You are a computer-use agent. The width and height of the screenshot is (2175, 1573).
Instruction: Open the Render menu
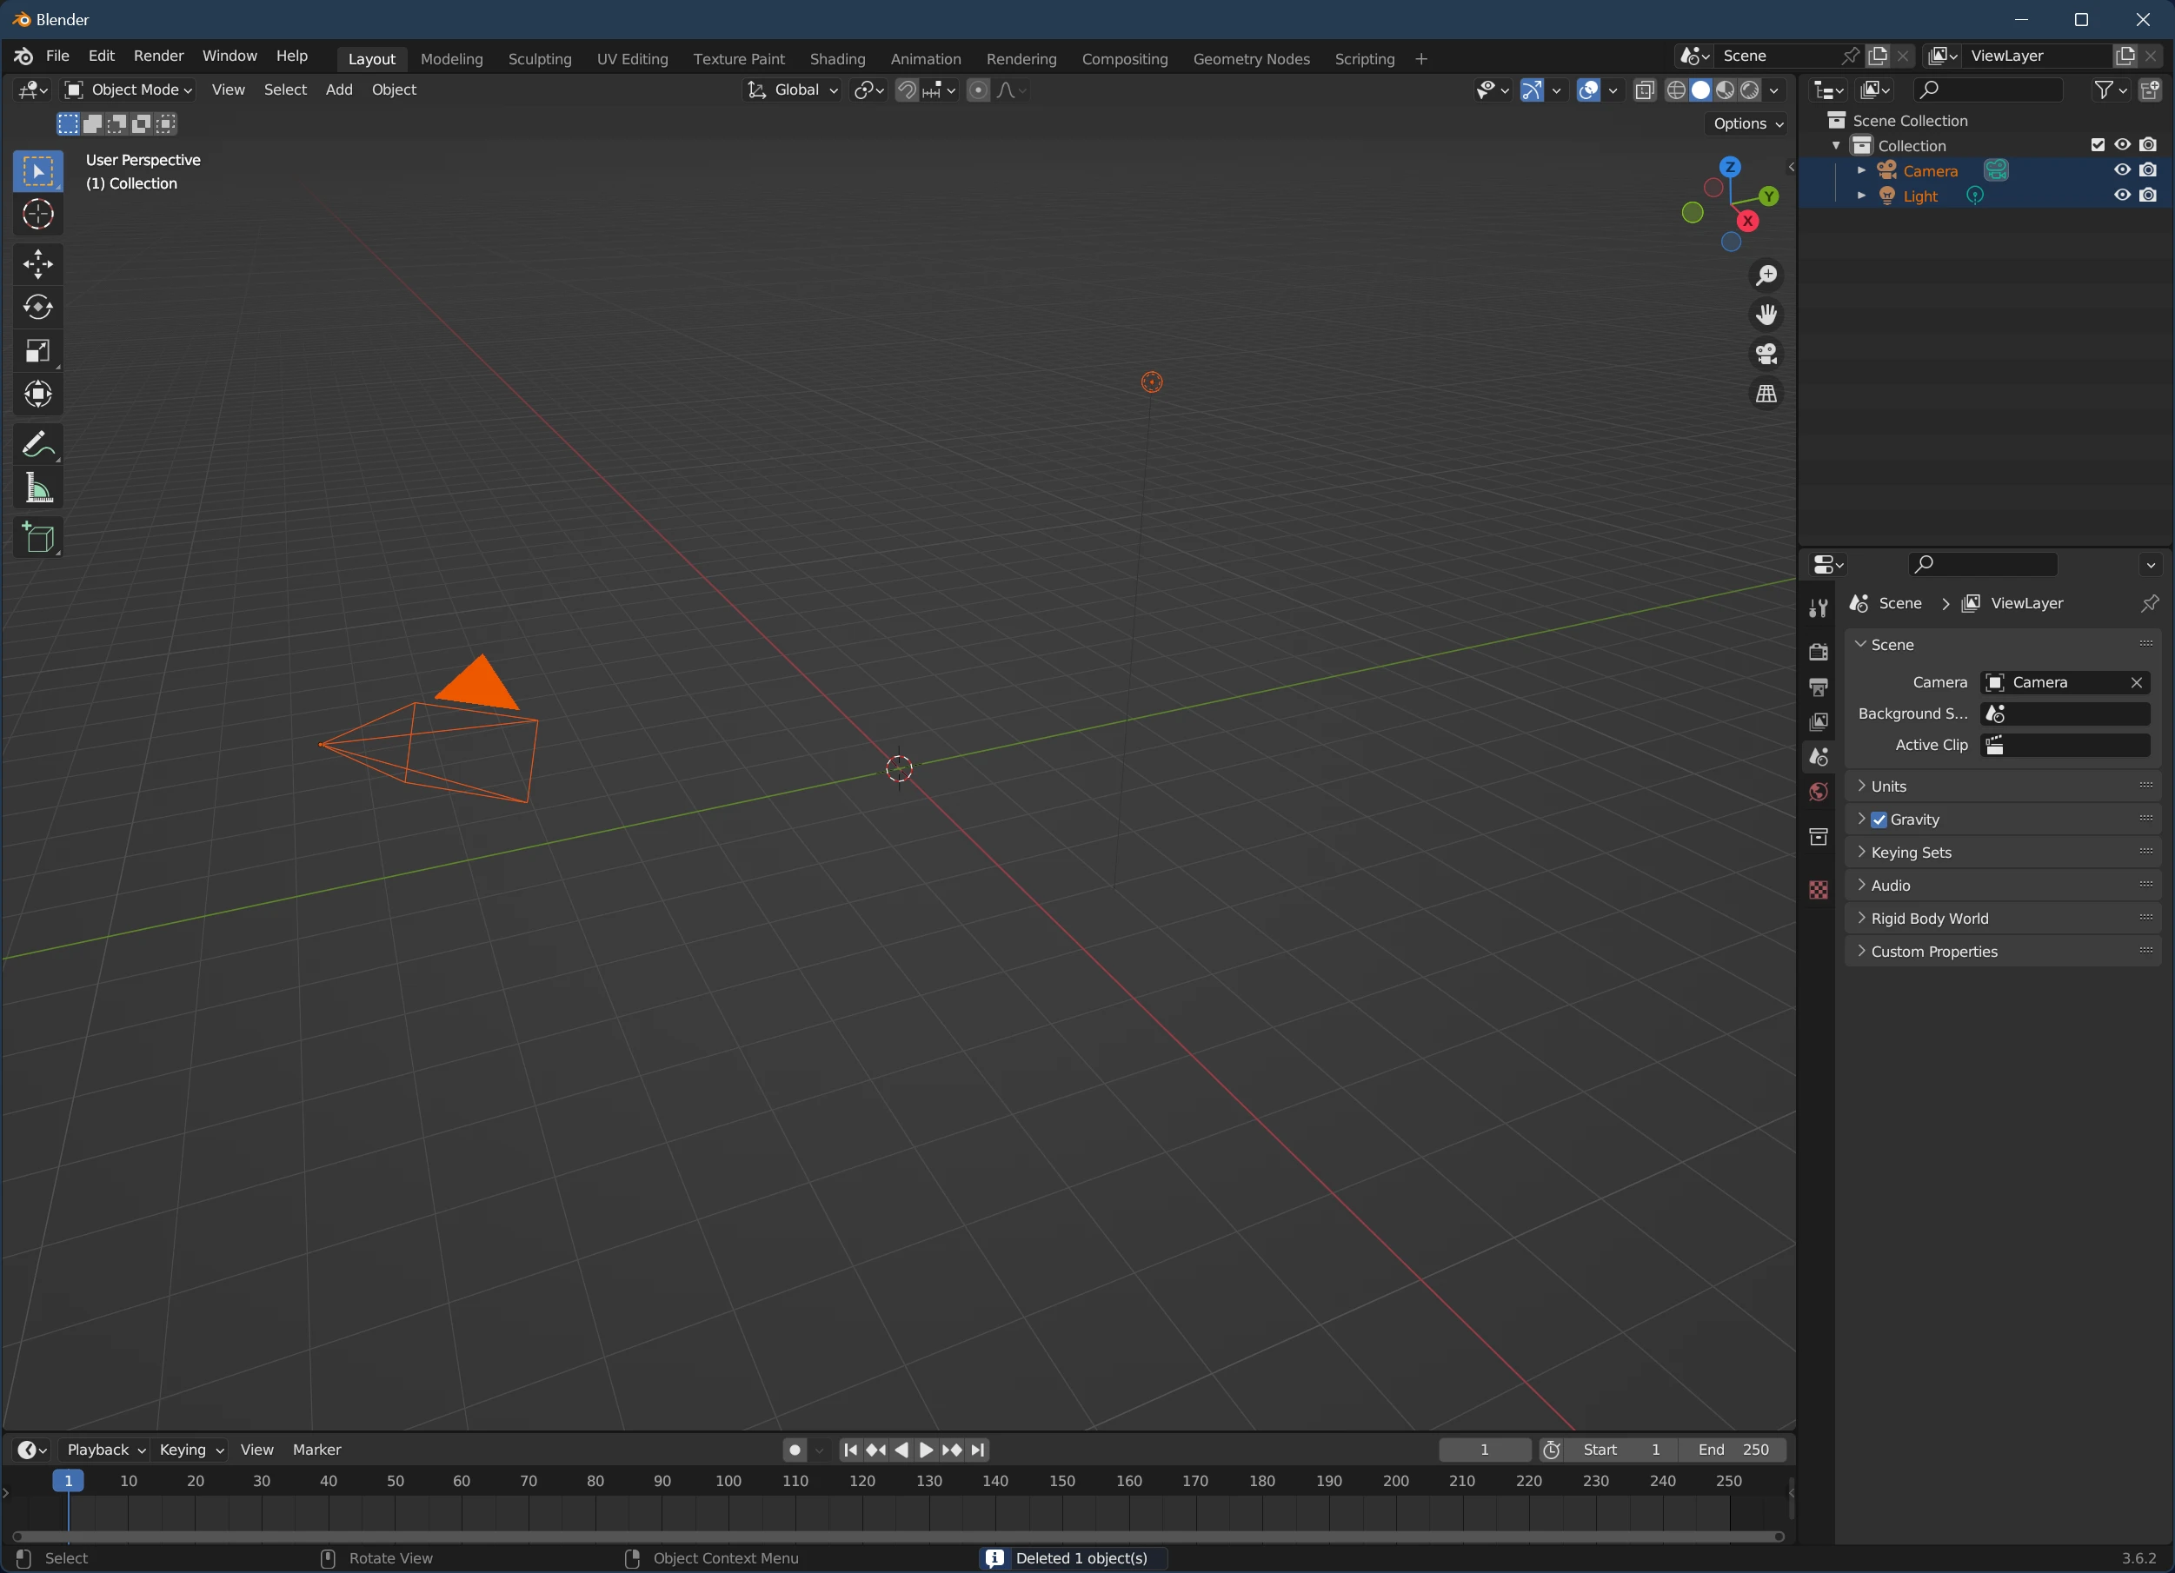coord(158,56)
